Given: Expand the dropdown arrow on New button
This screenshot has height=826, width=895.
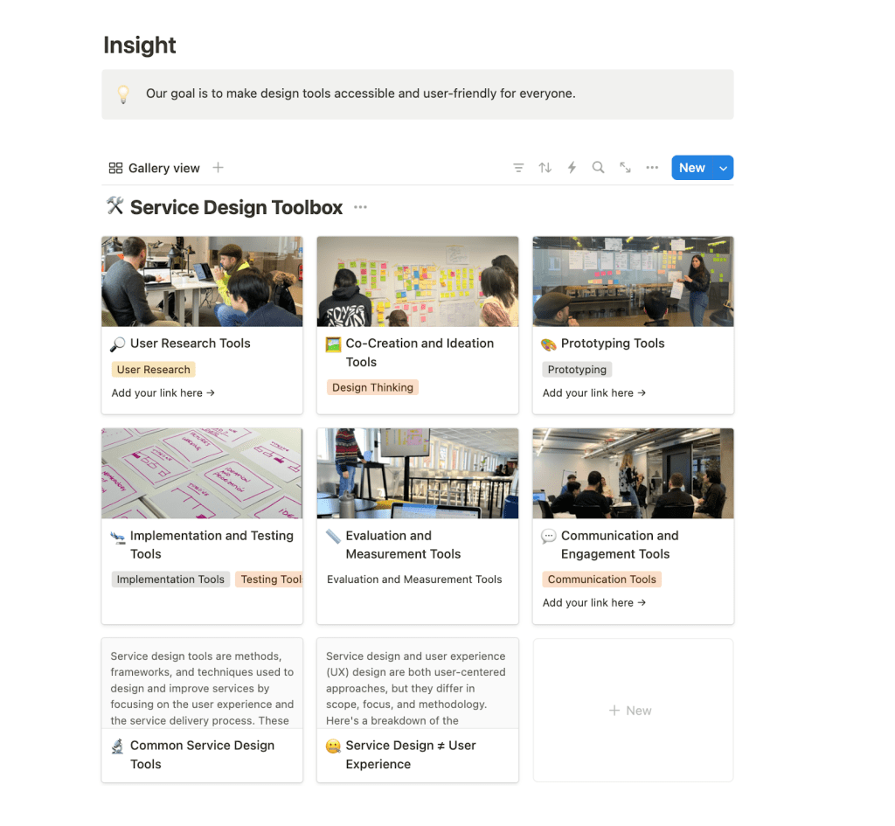Looking at the screenshot, I should coord(723,169).
